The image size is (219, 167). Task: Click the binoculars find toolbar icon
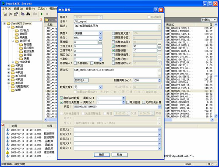(x=28, y=14)
